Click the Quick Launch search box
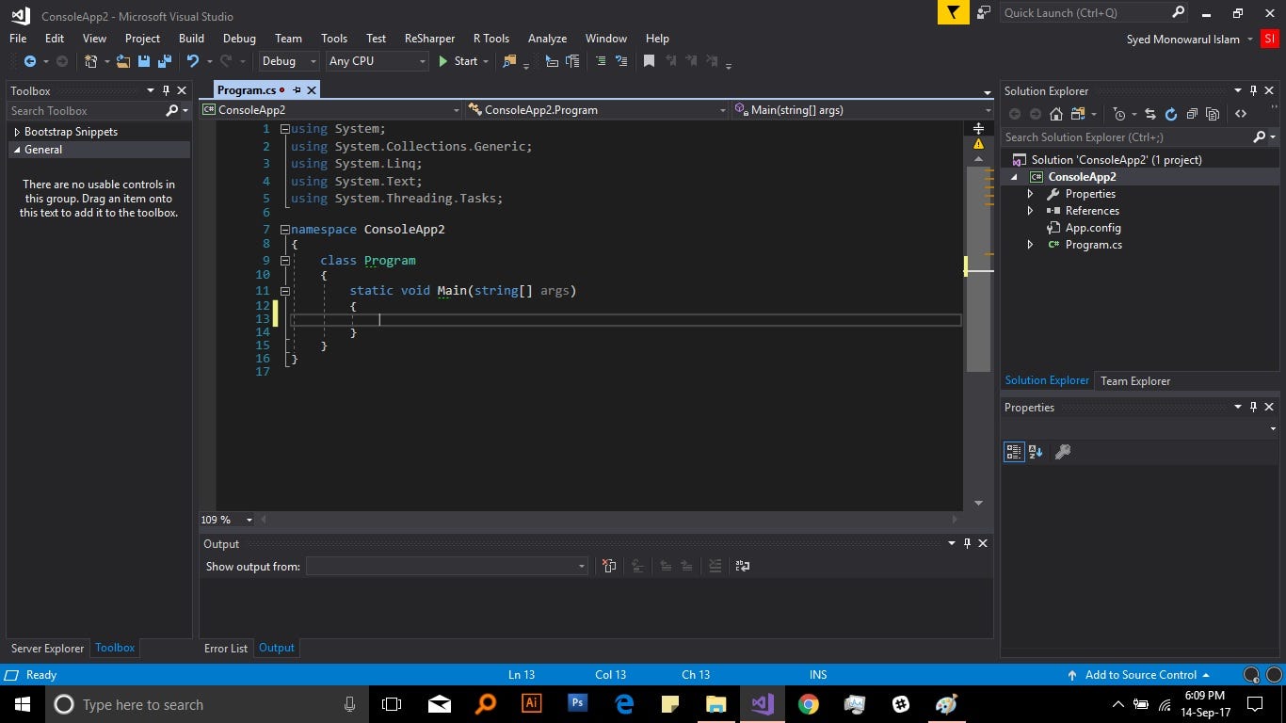1286x723 pixels. pos(1083,12)
